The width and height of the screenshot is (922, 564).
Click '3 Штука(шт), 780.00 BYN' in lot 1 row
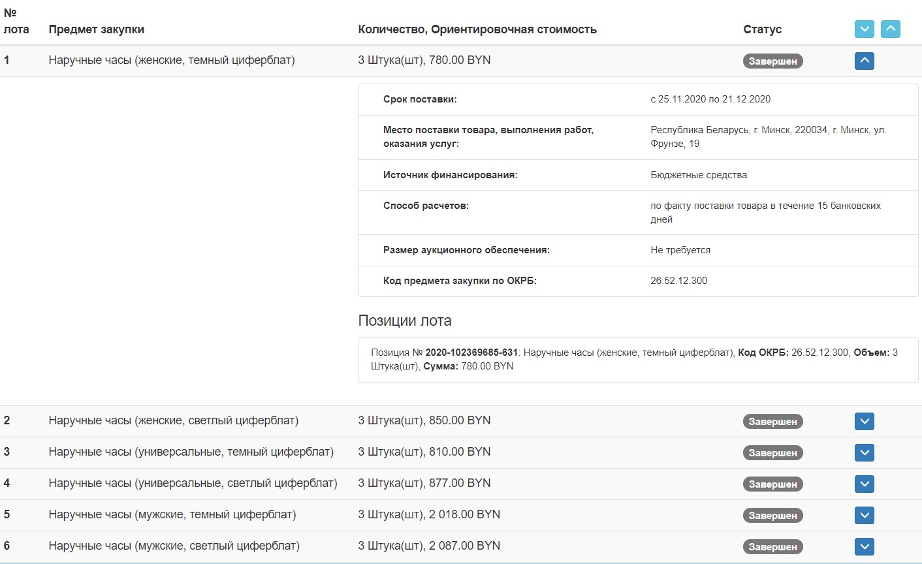click(x=424, y=60)
